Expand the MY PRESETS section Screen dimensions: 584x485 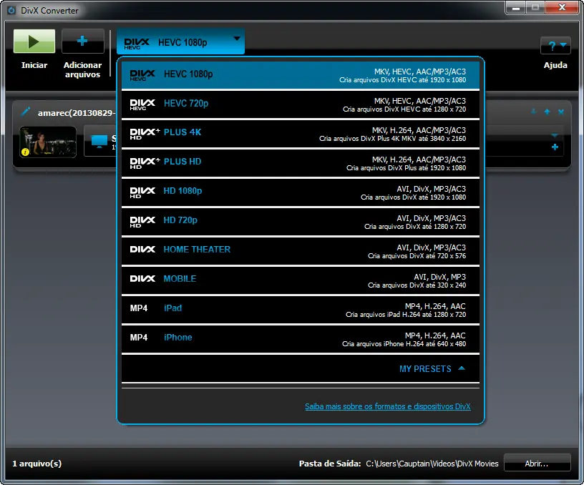tap(432, 369)
